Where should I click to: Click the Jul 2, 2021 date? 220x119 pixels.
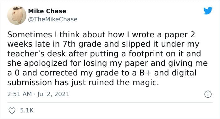click(x=53, y=94)
